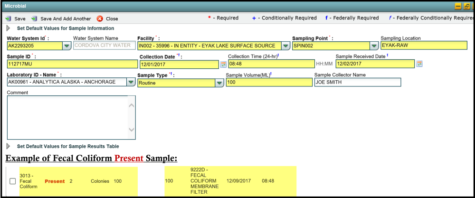This screenshot has height=198, width=475.
Task: Open the Facility dropdown list
Action: pyautogui.click(x=285, y=46)
